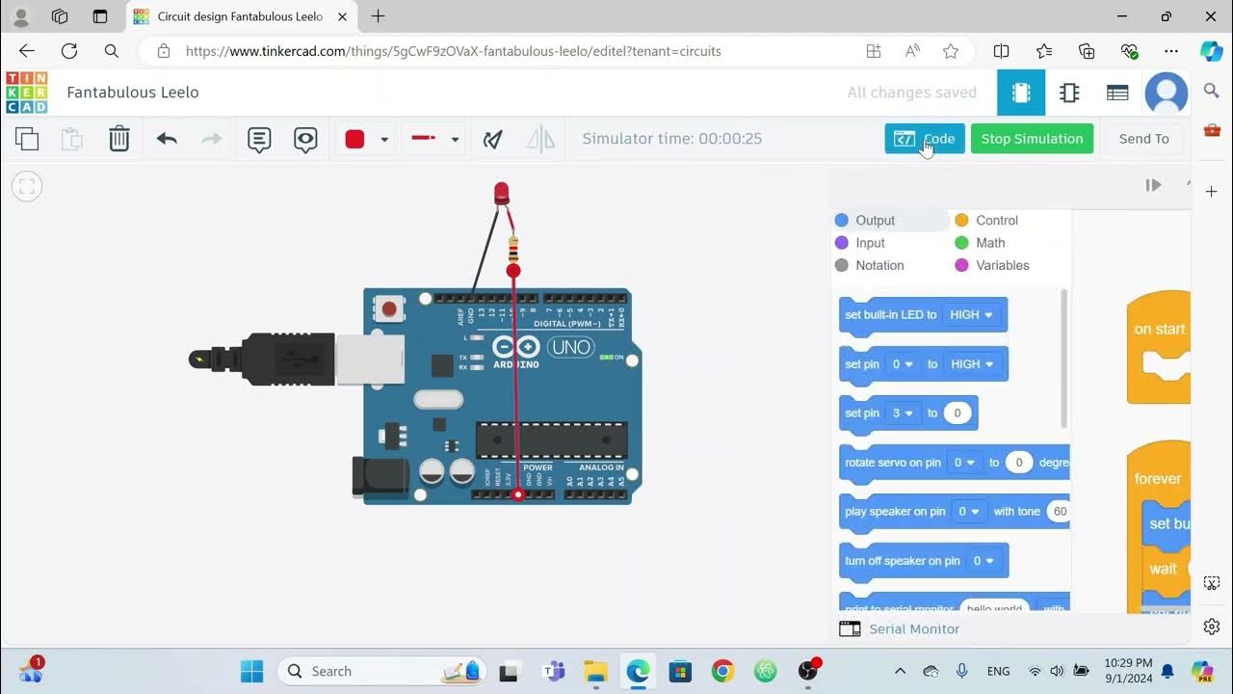Click the wire color red swatch

354,139
